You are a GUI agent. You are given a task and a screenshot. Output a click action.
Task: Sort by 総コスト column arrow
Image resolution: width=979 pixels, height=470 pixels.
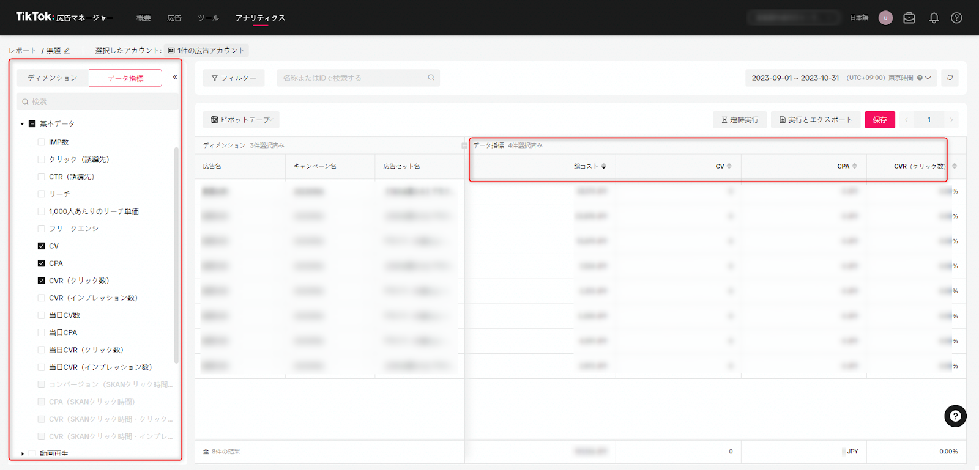click(x=604, y=166)
